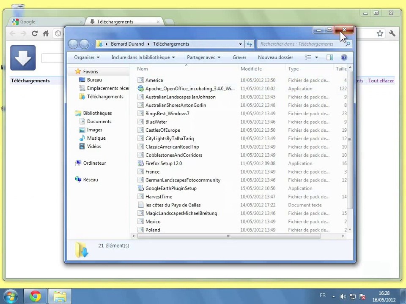406x304 pixels.
Task: Click the bookmark star in Chrome
Action: (380, 33)
